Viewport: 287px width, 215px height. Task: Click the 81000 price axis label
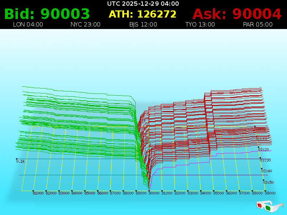coord(38,193)
